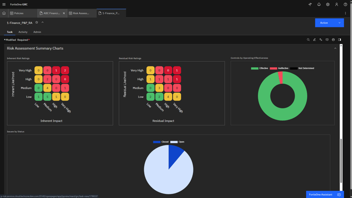Image resolution: width=352 pixels, height=198 pixels.
Task: Collapse the Risk Assessment Summary Charts section
Action: pos(335,48)
